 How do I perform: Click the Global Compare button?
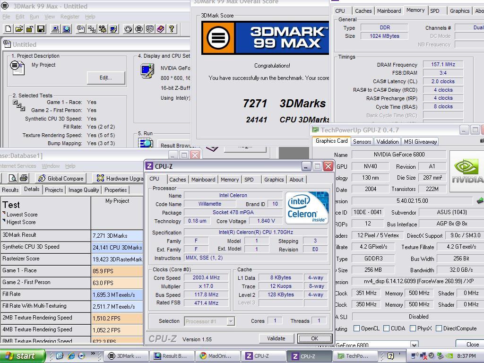(x=61, y=178)
